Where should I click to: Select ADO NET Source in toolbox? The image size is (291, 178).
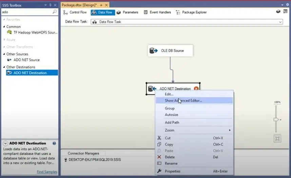[32, 60]
